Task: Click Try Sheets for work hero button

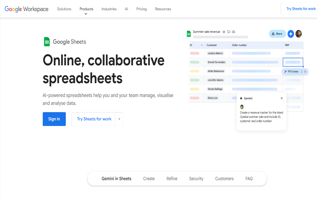Action: (94, 119)
